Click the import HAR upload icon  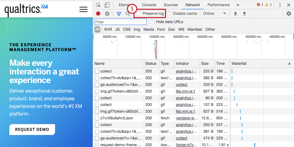point(236,14)
